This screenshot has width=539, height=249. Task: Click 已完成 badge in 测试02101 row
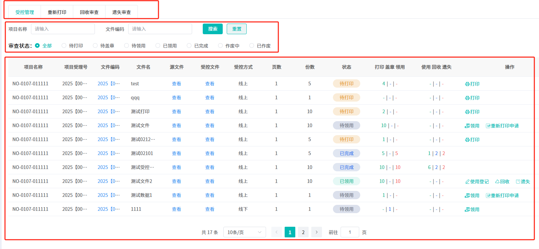pos(347,153)
